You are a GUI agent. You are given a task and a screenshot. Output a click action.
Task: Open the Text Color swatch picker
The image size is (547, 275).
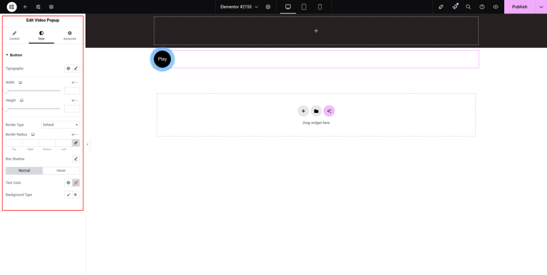(x=76, y=183)
